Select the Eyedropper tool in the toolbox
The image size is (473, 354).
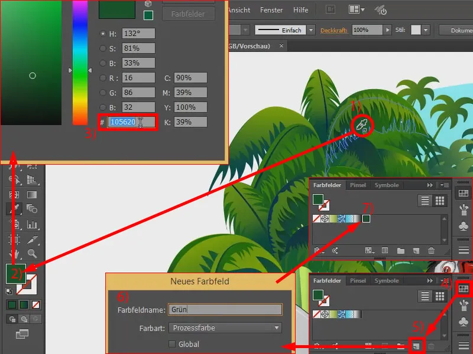tap(14, 208)
